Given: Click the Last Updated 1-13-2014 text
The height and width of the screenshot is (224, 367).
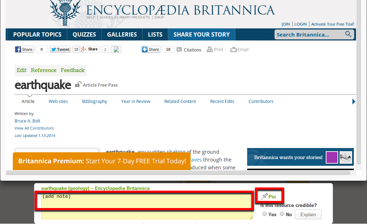Looking at the screenshot, I should click(x=35, y=136).
